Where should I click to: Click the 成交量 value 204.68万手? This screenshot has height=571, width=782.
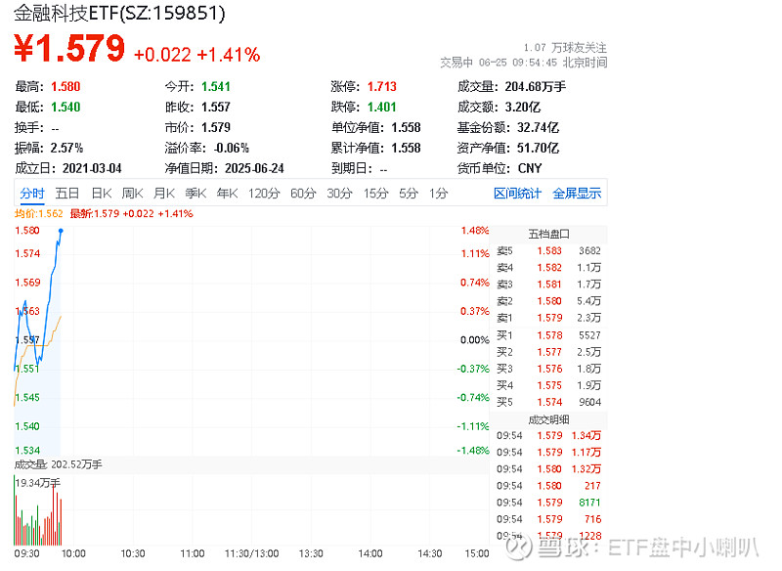536,87
